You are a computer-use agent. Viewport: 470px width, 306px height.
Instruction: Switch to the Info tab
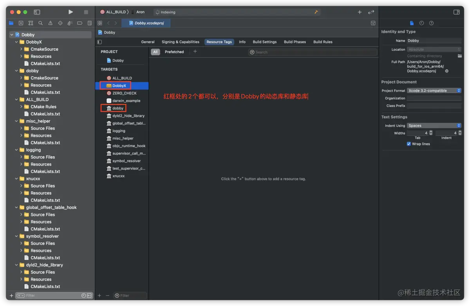[242, 42]
